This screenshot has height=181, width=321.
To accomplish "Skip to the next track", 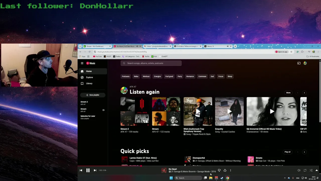I will (95, 170).
